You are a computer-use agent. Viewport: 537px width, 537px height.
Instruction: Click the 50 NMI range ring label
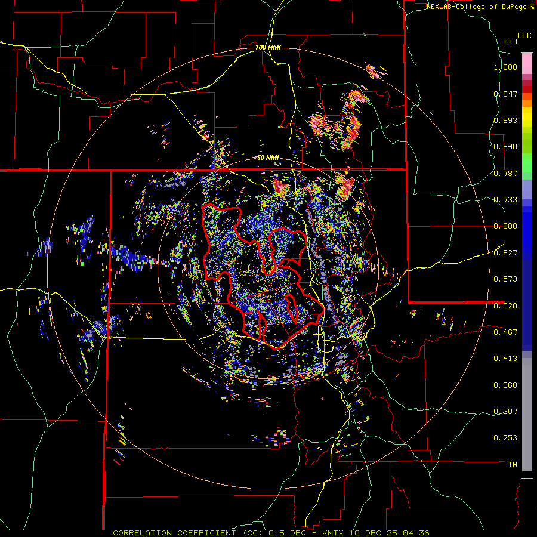(x=268, y=158)
